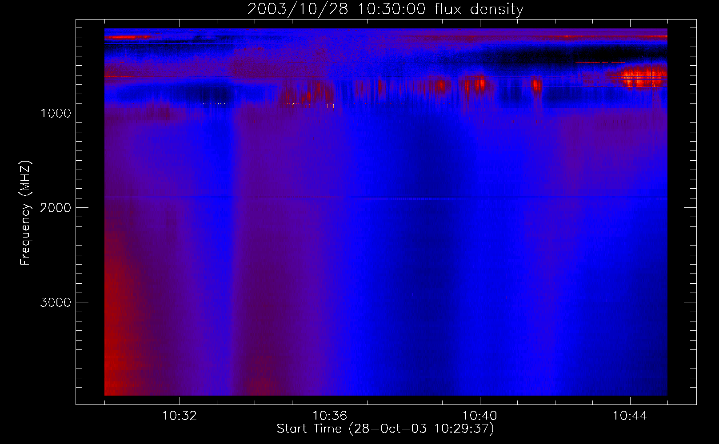719x444 pixels.
Task: Click the 10:40 time tick label
Action: coord(480,416)
